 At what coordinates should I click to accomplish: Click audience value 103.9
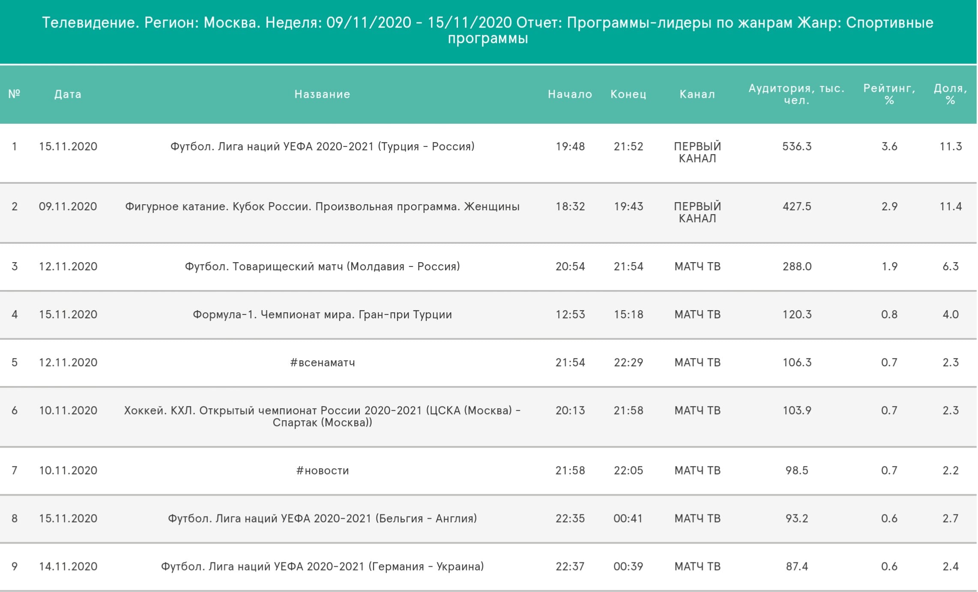[797, 410]
